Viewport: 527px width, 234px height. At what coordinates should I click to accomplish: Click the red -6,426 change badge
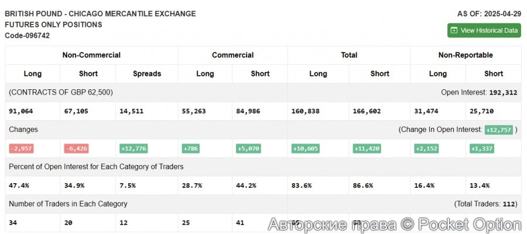click(x=76, y=149)
